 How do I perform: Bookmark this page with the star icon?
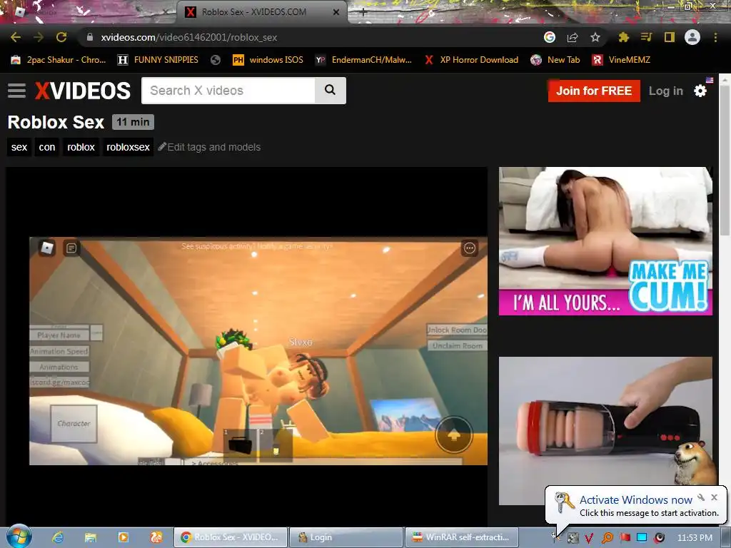click(595, 37)
